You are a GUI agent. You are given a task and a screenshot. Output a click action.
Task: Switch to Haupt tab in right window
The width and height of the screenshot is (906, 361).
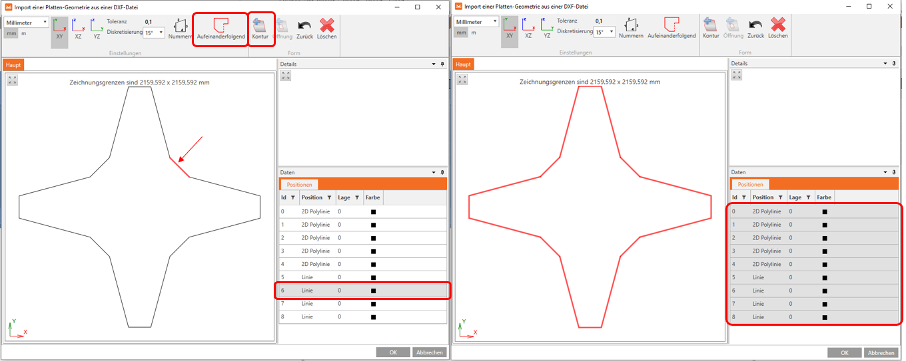click(464, 64)
